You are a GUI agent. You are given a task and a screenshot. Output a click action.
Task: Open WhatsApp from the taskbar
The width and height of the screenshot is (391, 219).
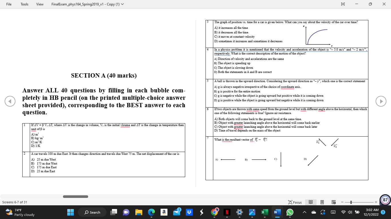pos(290,212)
